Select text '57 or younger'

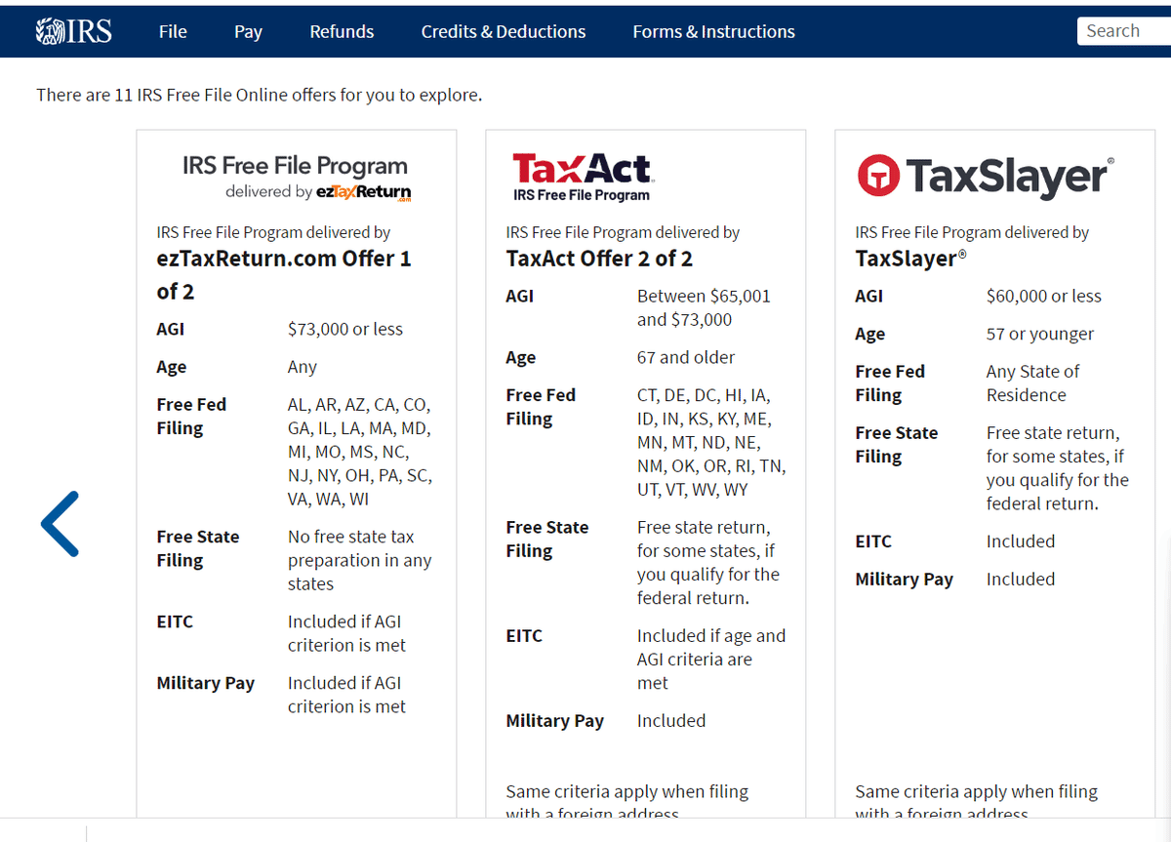(x=1040, y=334)
